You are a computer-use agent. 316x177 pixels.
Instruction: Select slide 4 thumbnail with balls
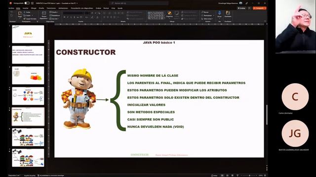(28, 96)
